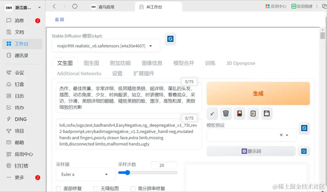Click the 生成 generate button
Image resolution: width=327 pixels, height=192 pixels.
(x=258, y=93)
